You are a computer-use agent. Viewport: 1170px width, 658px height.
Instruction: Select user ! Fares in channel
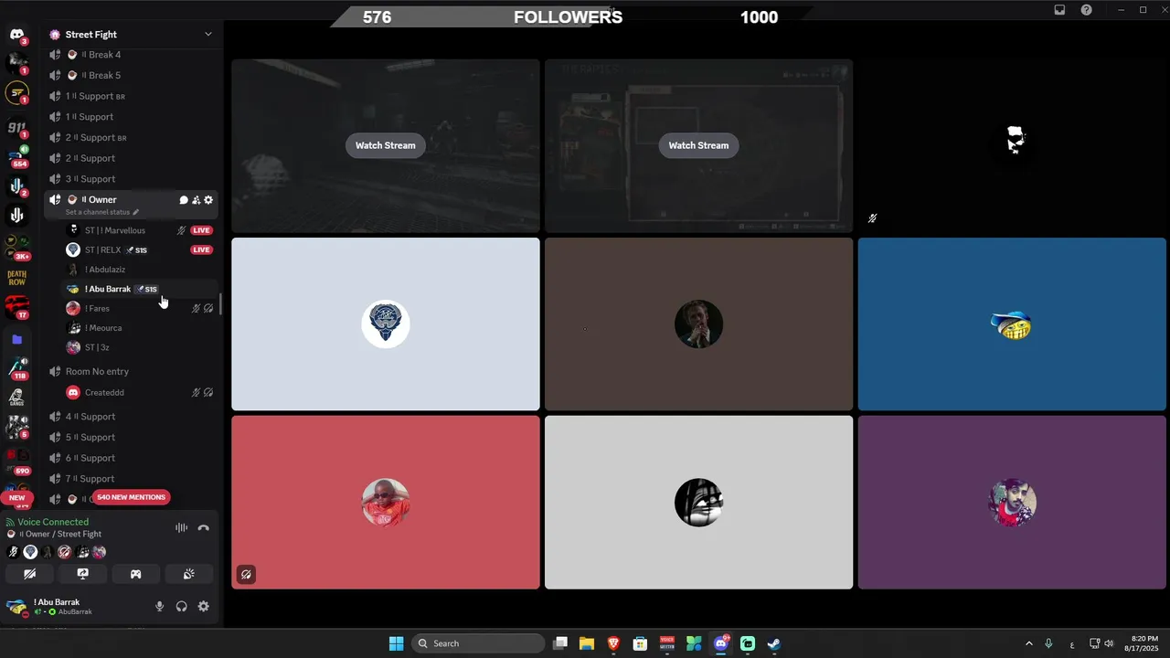tap(140, 308)
